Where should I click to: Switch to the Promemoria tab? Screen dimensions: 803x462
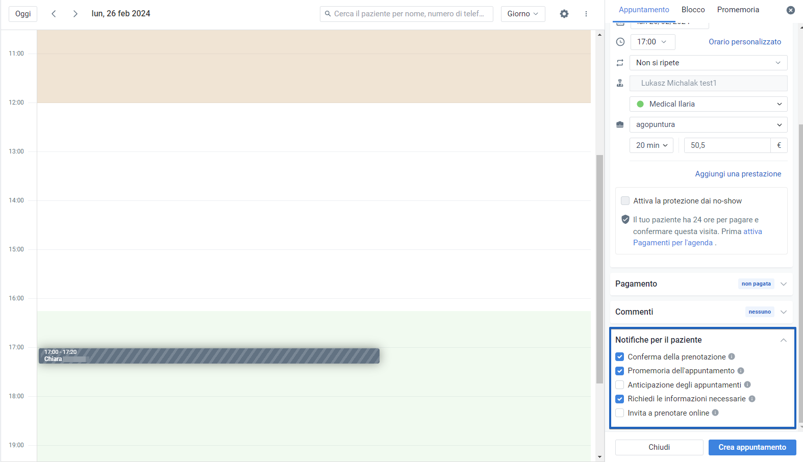click(738, 10)
